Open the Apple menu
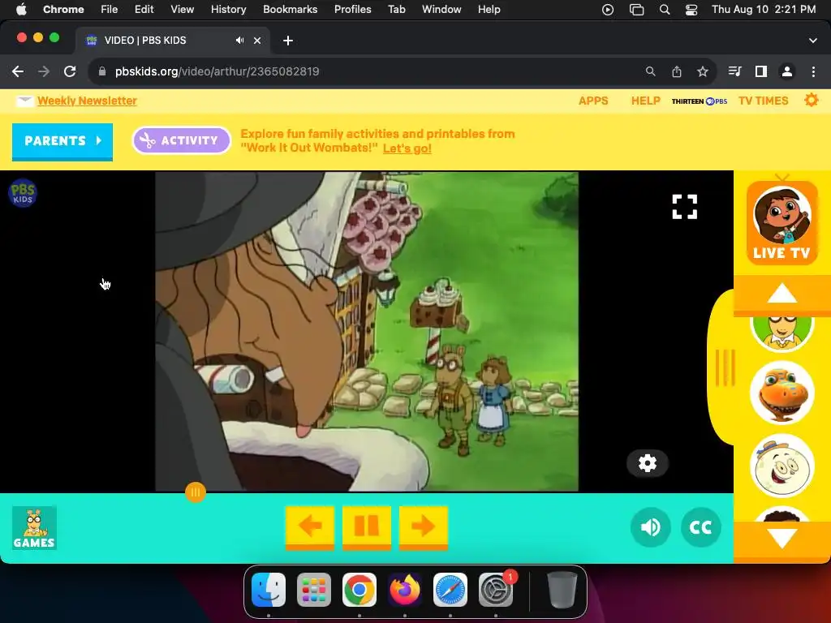This screenshot has width=831, height=623. 21,9
